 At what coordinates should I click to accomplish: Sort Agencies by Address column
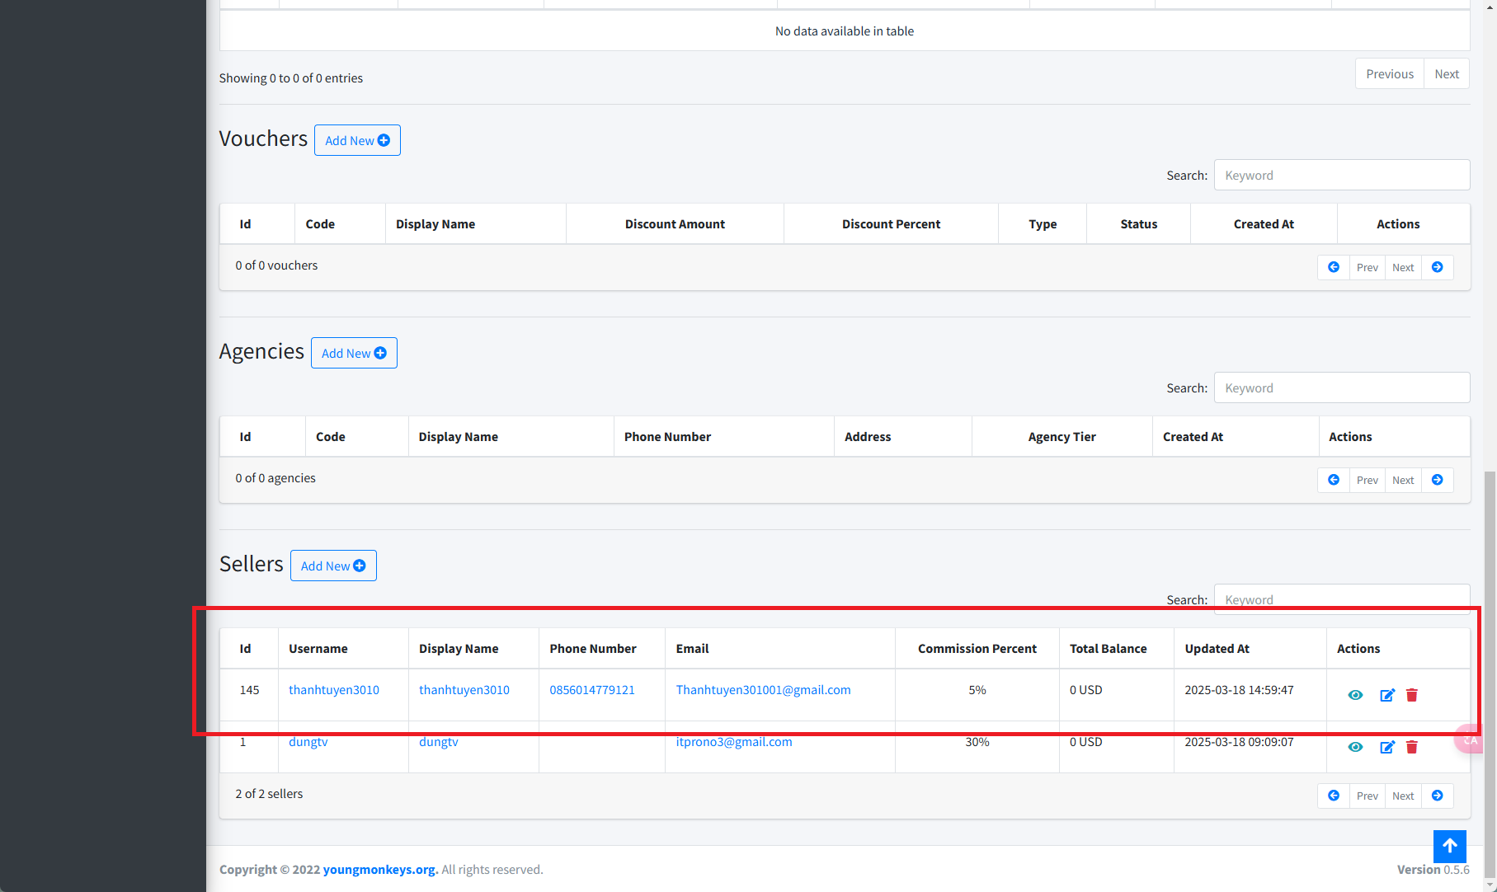pyautogui.click(x=903, y=437)
